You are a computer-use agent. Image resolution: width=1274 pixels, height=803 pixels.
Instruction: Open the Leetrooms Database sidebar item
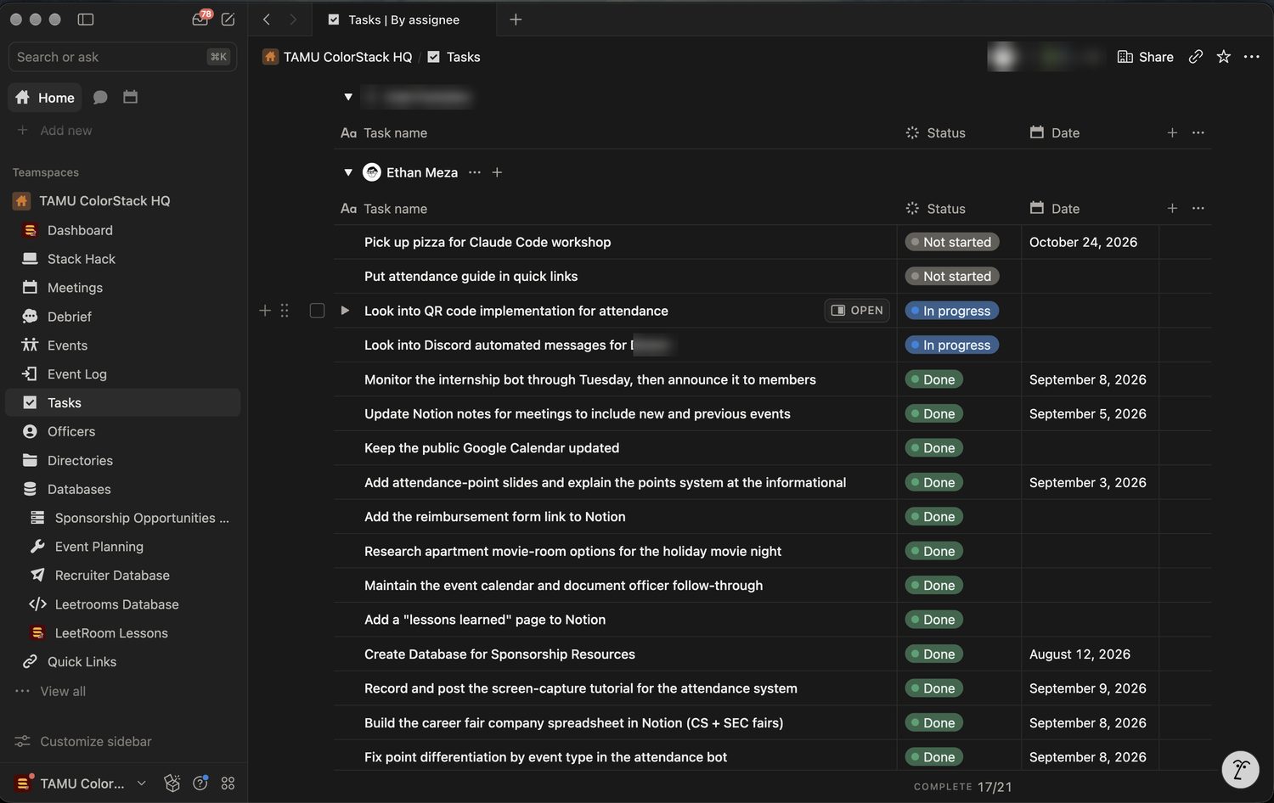[123, 604]
